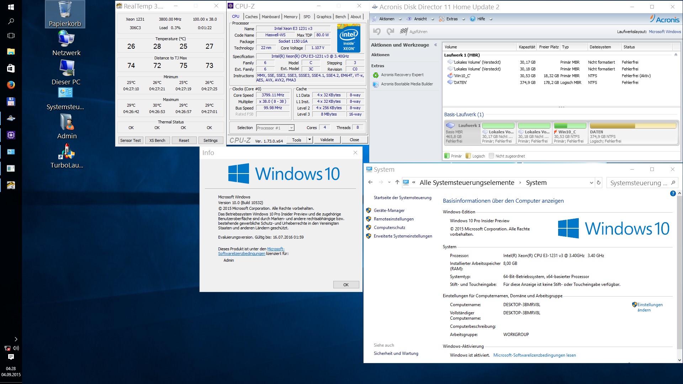
Task: Click the help question mark icon
Action: (x=673, y=194)
